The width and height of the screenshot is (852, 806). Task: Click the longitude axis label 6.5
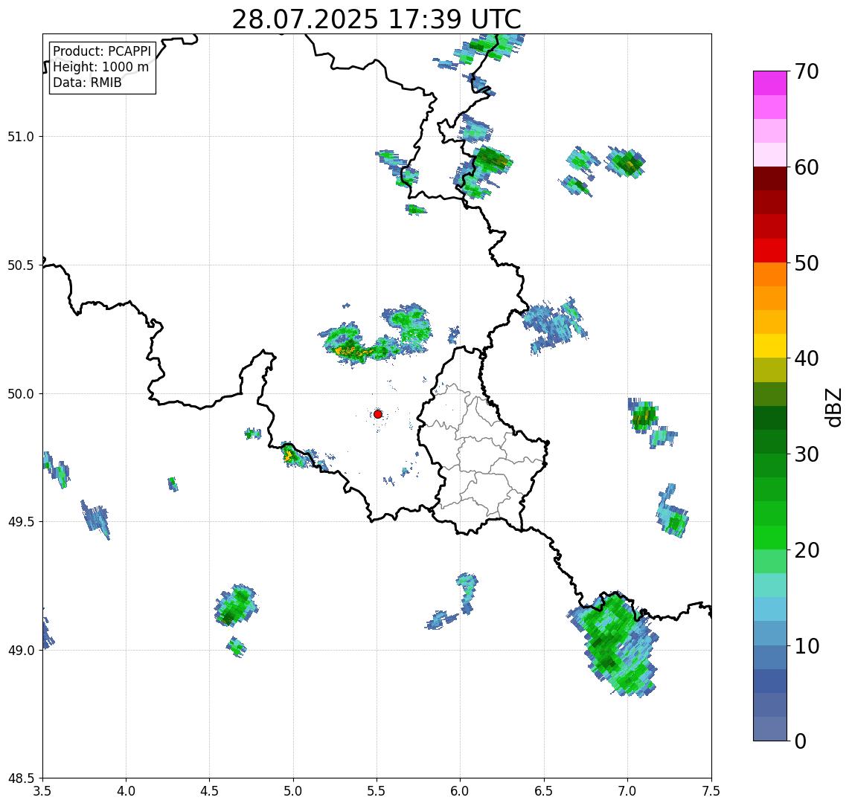tap(545, 791)
